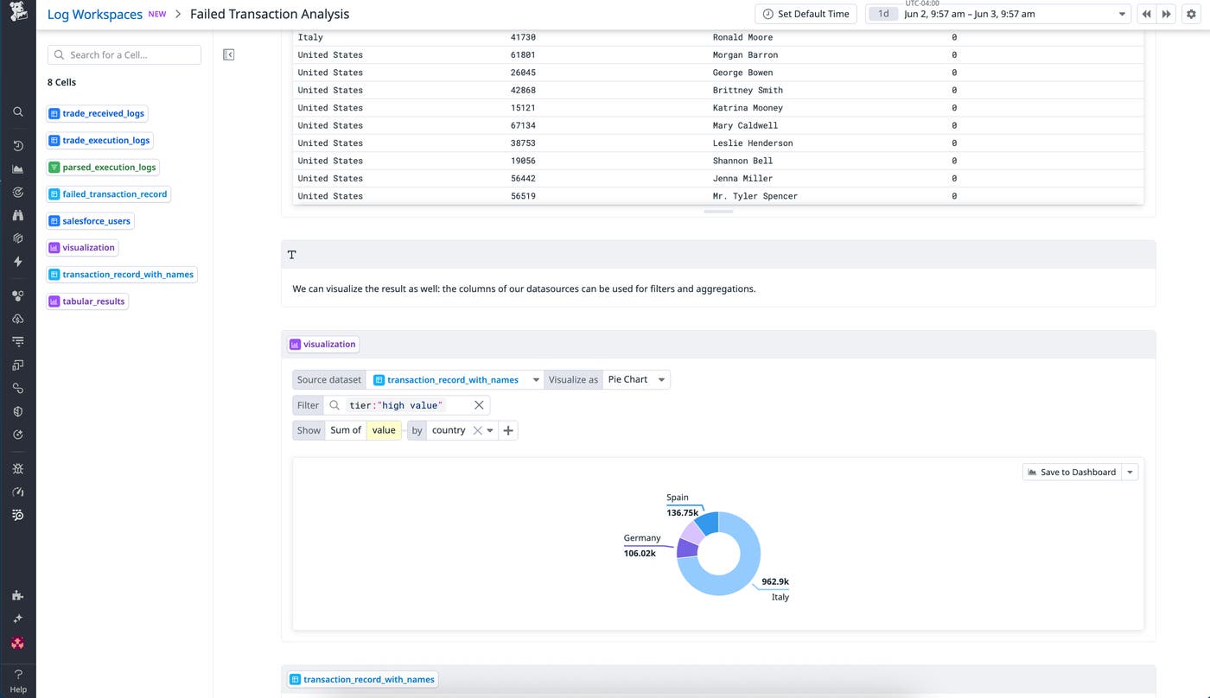Click the lightning bolt icon in the left navigation

[18, 262]
